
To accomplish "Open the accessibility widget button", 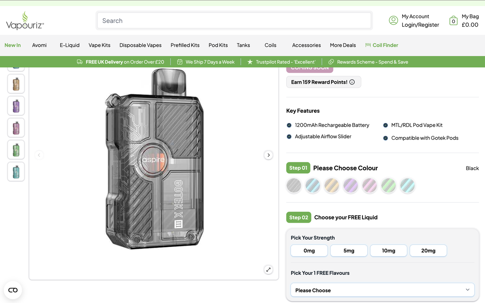I will pos(13,290).
